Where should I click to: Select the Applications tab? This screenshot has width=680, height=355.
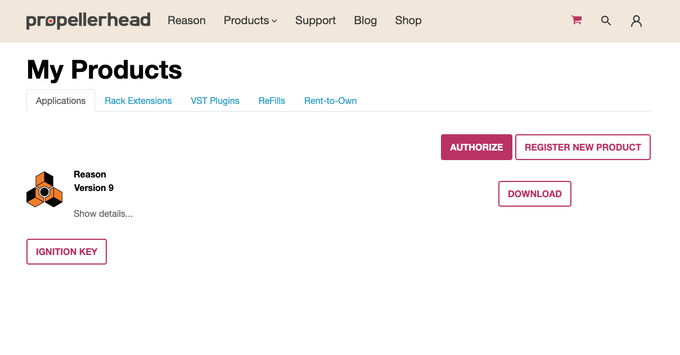[x=61, y=101]
